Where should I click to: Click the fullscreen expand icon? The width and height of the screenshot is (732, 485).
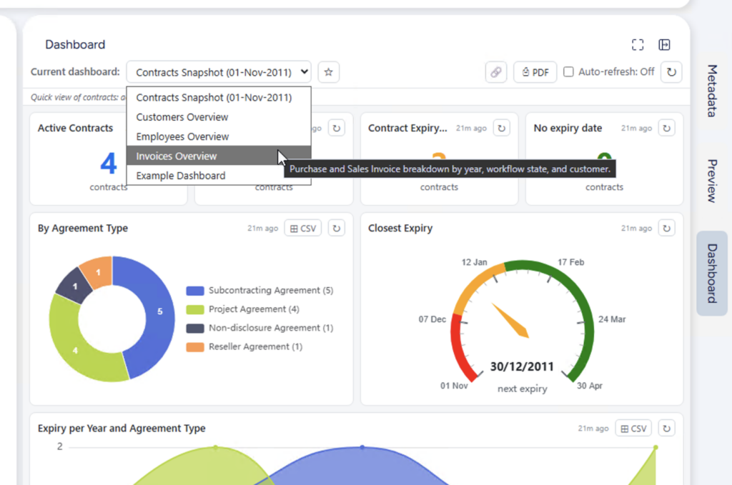click(638, 45)
